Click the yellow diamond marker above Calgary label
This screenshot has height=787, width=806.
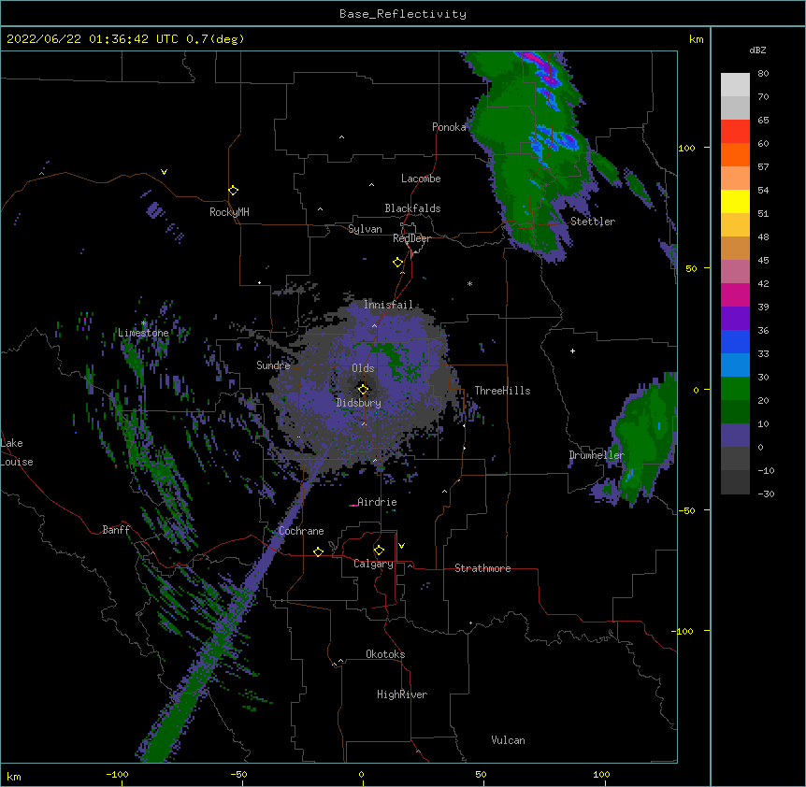379,551
